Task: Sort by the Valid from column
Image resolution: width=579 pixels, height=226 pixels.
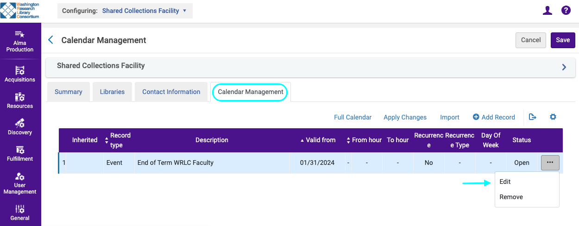Action: (x=318, y=140)
